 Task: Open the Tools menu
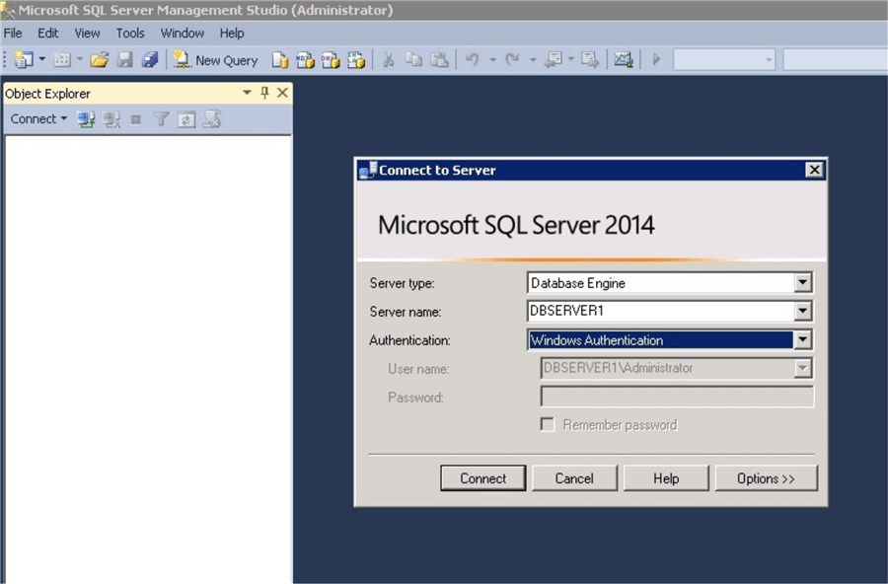130,33
